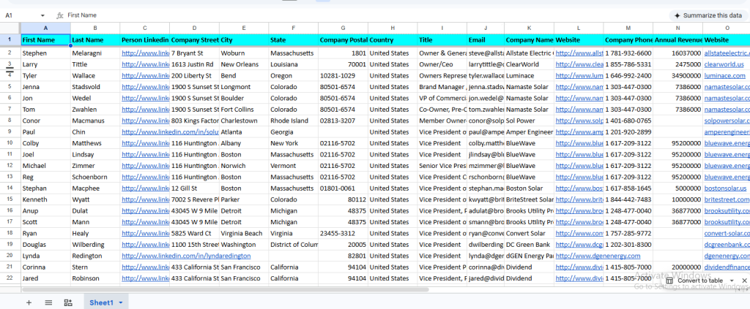Click the Company Phone header cell
This screenshot has height=309, width=750.
tap(628, 40)
